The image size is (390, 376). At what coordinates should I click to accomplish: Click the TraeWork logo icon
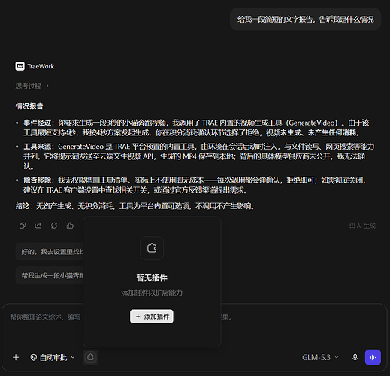20,66
